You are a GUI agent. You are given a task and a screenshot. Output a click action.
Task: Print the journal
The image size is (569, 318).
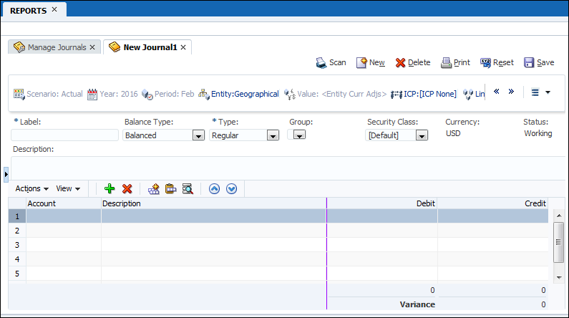455,62
